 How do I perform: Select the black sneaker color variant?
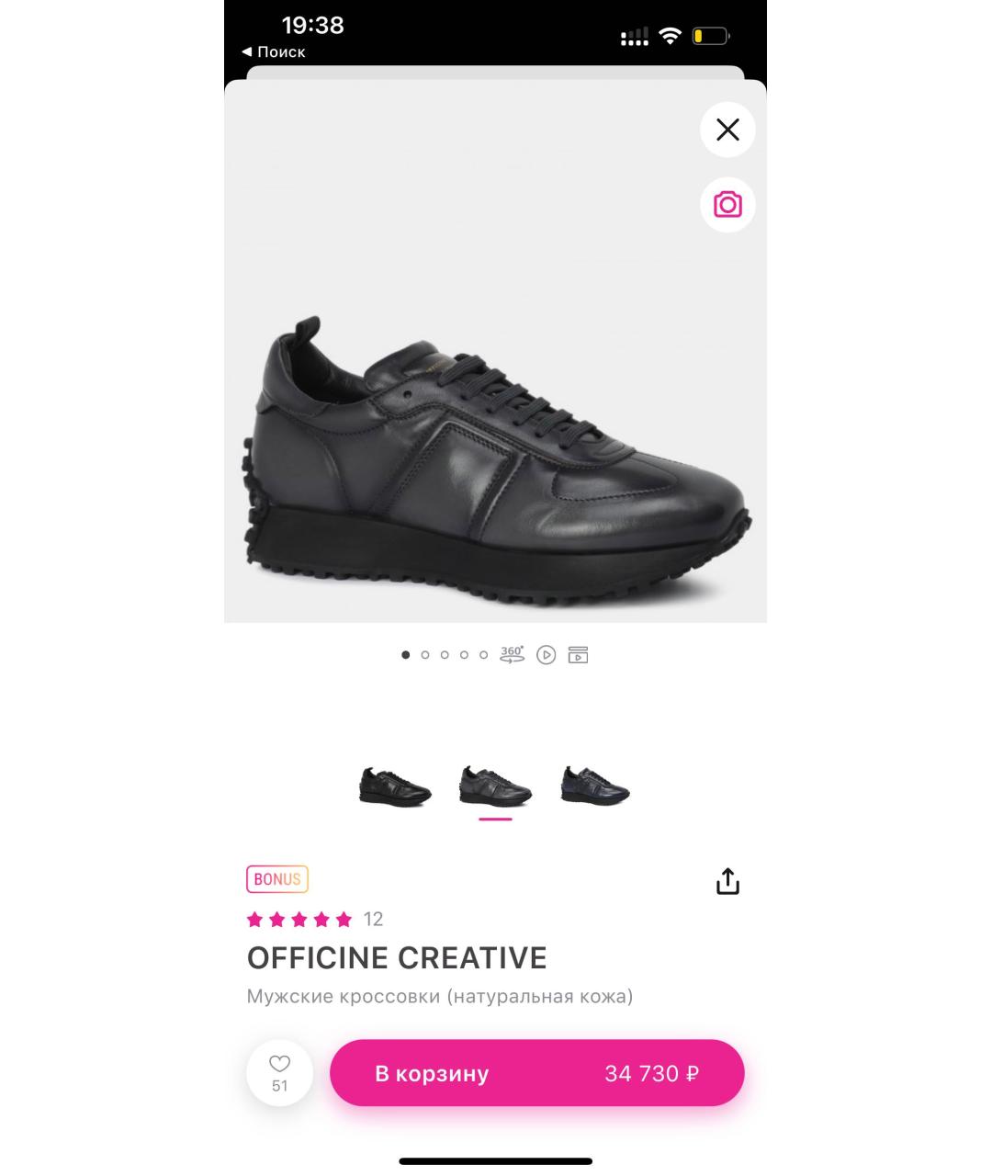(395, 786)
